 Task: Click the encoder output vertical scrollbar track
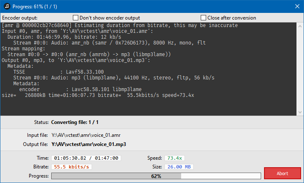[300, 69]
